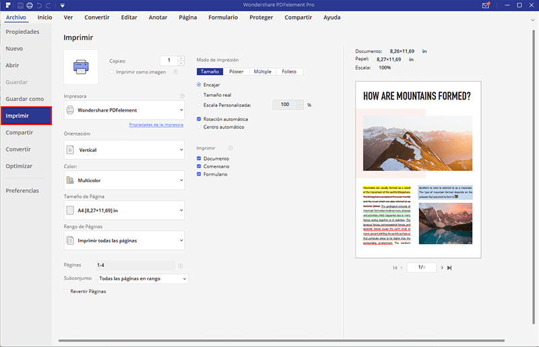
Task: Switch print mode to Folleto
Action: click(289, 72)
